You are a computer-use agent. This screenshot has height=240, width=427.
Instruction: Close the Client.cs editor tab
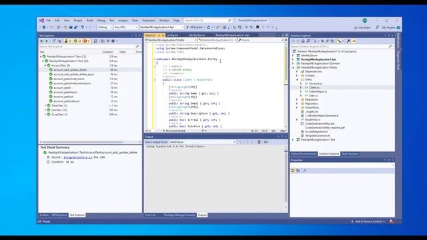[163, 35]
